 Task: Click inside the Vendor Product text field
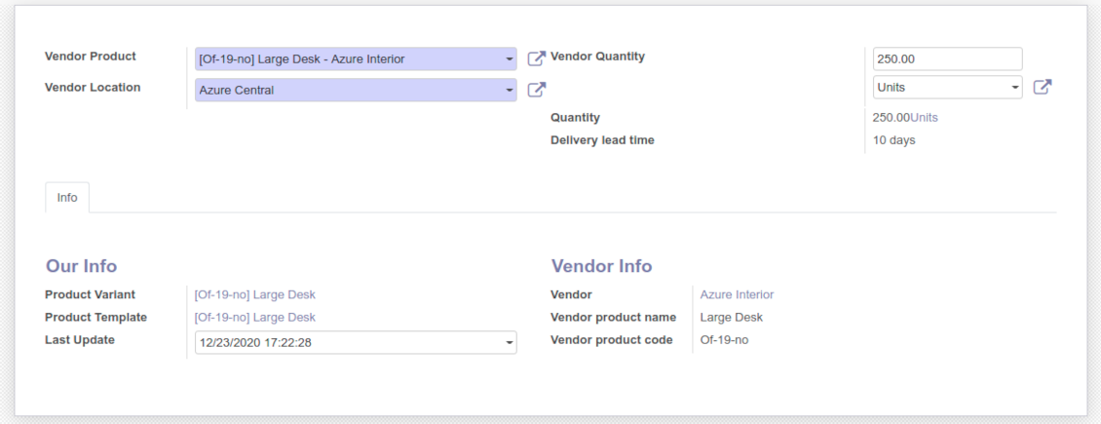click(346, 59)
